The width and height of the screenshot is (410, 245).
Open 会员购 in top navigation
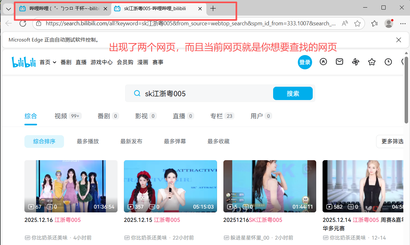tap(125, 62)
